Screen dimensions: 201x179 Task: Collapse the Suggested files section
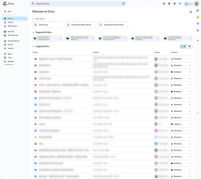34,46
